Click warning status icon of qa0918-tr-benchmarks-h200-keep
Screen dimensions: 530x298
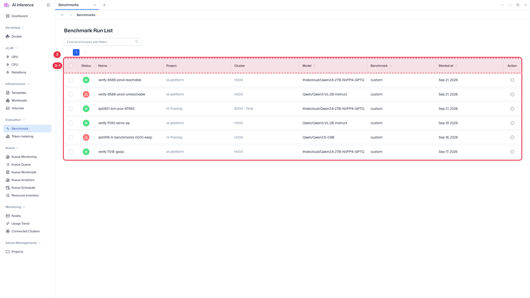click(86, 137)
